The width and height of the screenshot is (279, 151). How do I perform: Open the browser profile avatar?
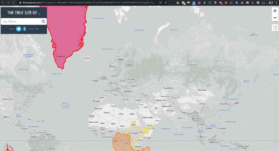[271, 3]
